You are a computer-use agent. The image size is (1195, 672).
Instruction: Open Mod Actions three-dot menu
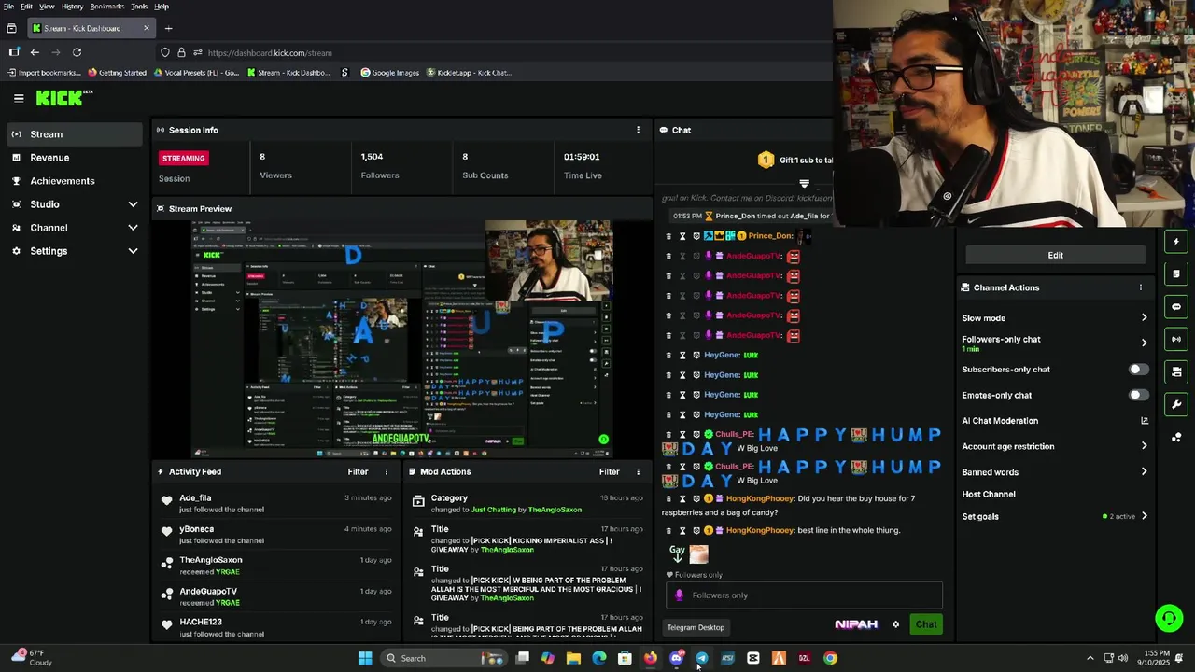(639, 471)
